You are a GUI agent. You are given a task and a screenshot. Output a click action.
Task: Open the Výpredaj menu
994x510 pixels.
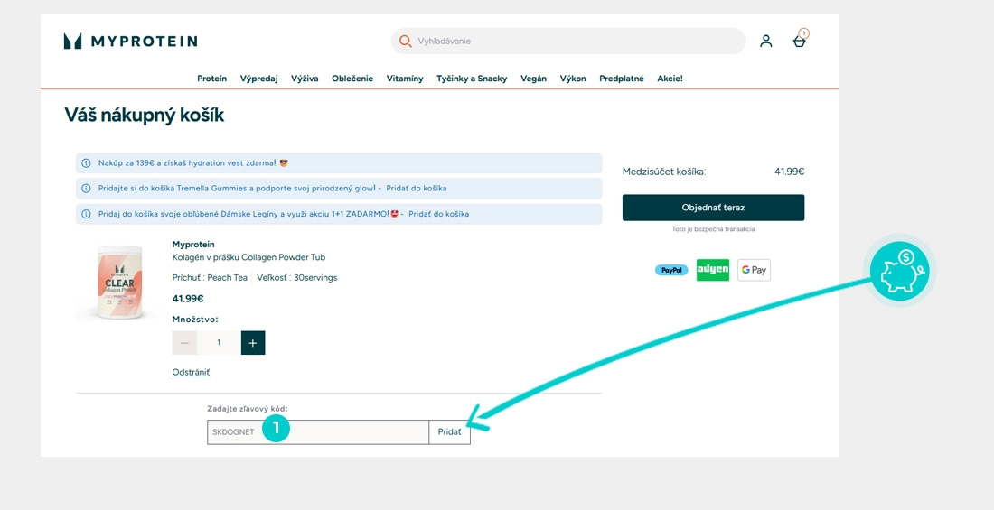[258, 79]
